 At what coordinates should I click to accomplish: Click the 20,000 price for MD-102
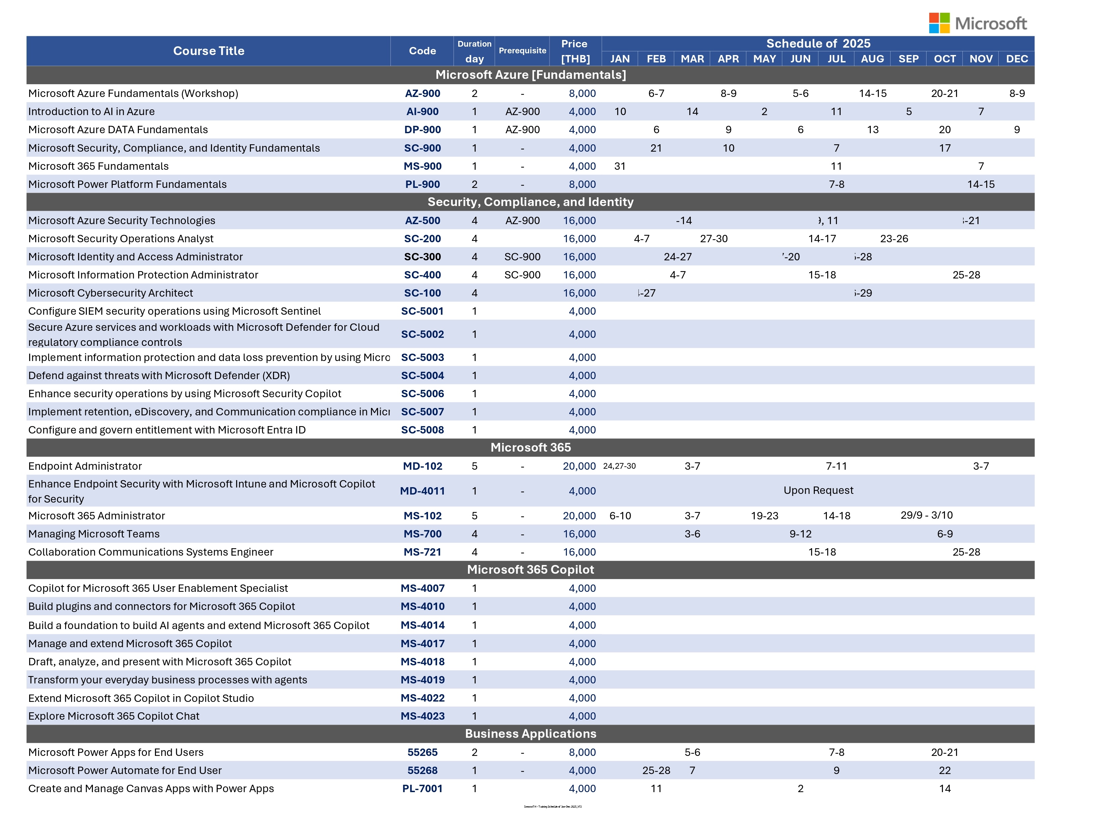(579, 466)
